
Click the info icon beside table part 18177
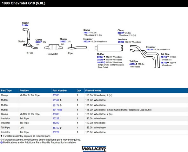pos(61,110)
